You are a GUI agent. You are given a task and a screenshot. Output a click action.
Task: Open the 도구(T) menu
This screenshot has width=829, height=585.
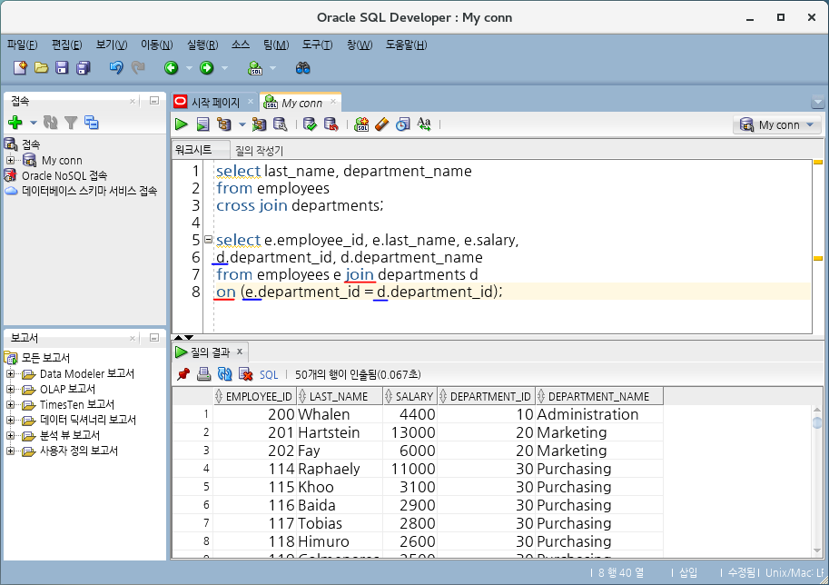[x=317, y=45]
